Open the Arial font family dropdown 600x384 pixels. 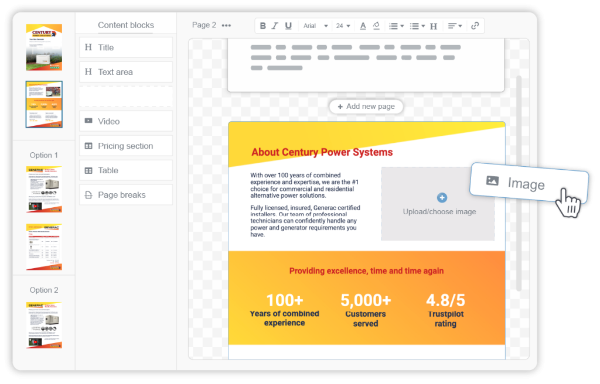pos(315,26)
